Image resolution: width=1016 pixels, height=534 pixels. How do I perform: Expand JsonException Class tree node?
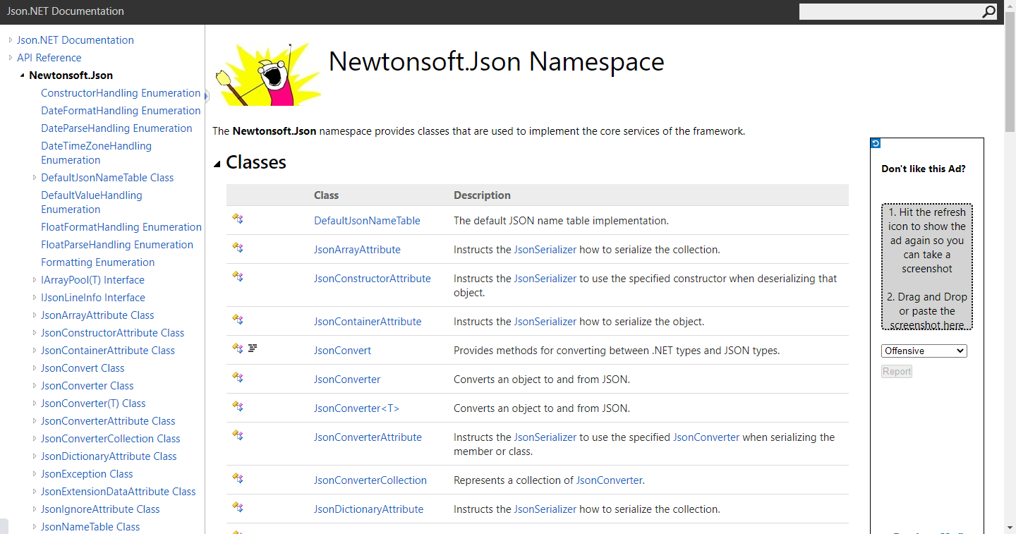(35, 474)
